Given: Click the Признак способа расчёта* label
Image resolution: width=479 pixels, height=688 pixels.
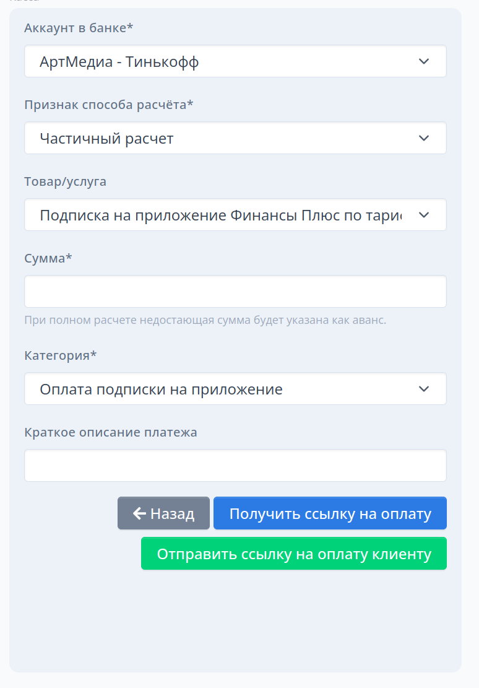Looking at the screenshot, I should point(109,105).
